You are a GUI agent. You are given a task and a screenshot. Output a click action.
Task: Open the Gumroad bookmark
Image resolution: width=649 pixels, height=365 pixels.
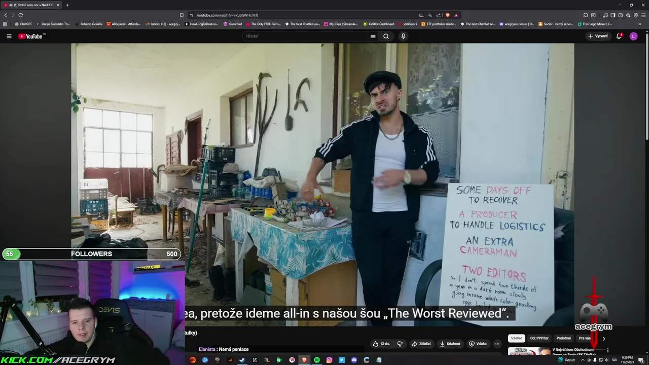click(x=233, y=24)
